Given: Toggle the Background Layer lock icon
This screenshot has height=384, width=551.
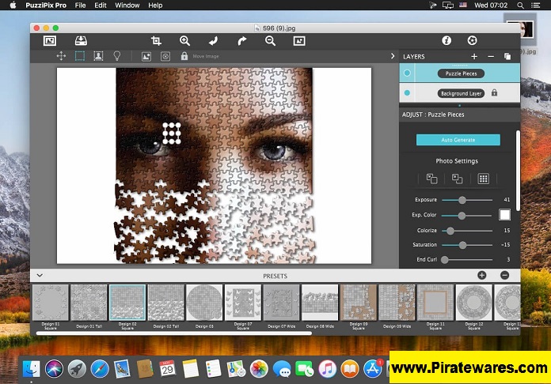Looking at the screenshot, I should tap(494, 93).
